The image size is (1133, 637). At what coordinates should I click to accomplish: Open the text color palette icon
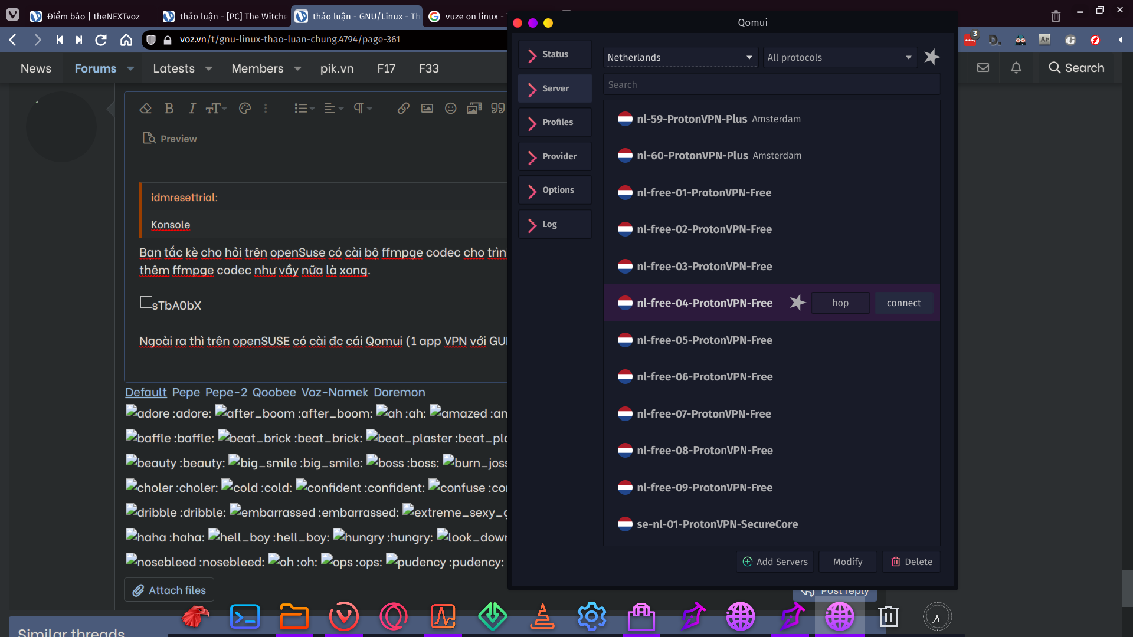pyautogui.click(x=245, y=108)
